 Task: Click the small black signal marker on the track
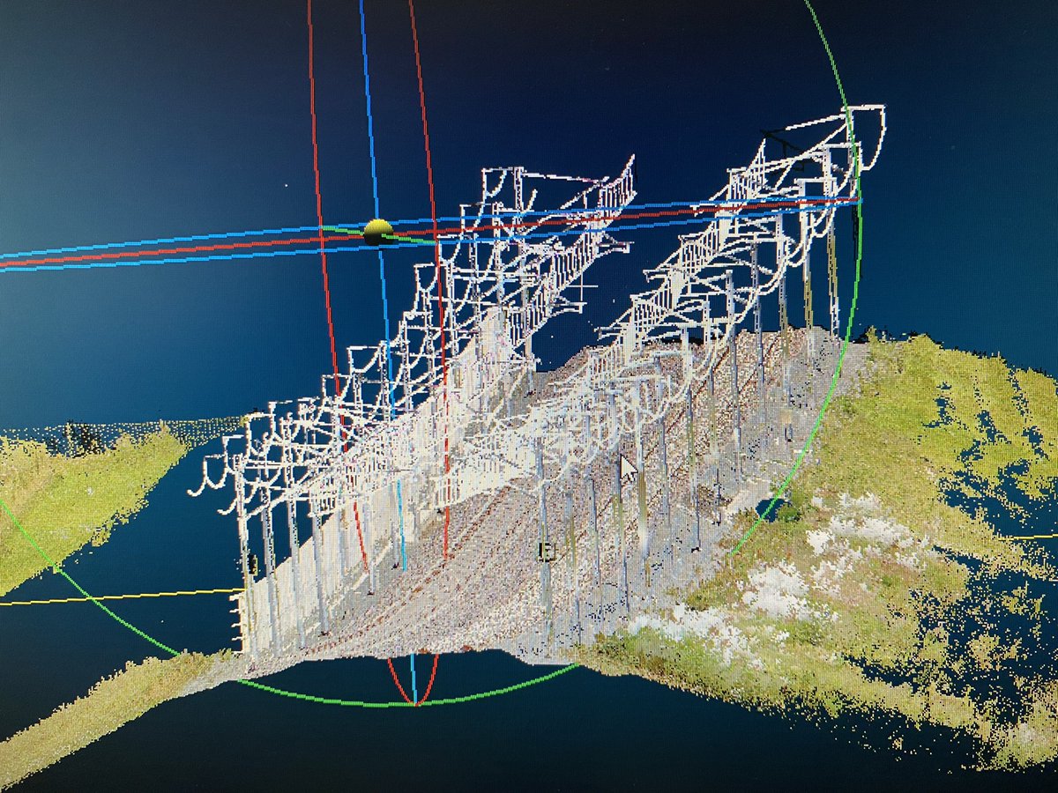coord(546,552)
